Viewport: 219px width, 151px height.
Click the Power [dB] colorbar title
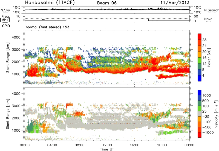click(209, 58)
